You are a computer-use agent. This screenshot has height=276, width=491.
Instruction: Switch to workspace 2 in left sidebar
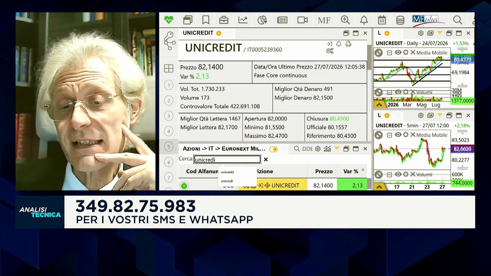click(169, 100)
